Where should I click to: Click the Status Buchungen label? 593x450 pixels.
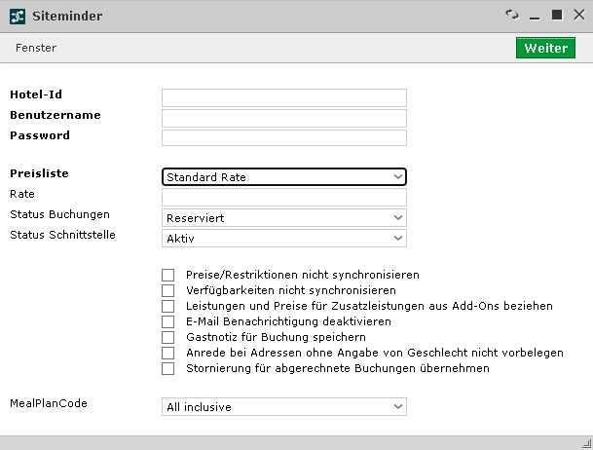[59, 214]
